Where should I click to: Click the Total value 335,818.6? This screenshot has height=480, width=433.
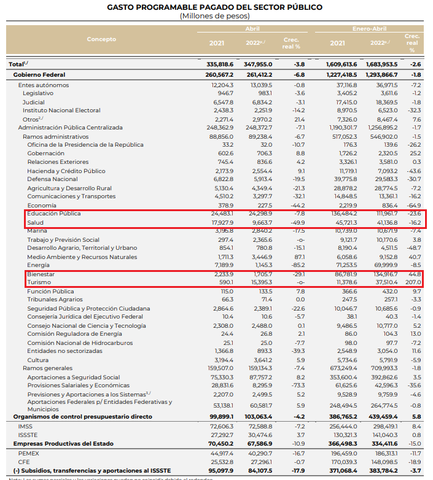[x=222, y=64]
